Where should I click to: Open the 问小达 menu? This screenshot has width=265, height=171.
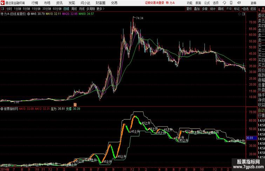click(86, 3)
